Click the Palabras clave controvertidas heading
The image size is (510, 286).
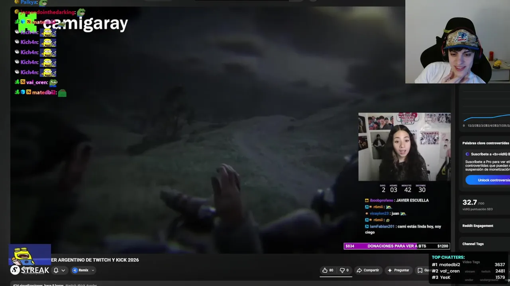[x=486, y=143]
